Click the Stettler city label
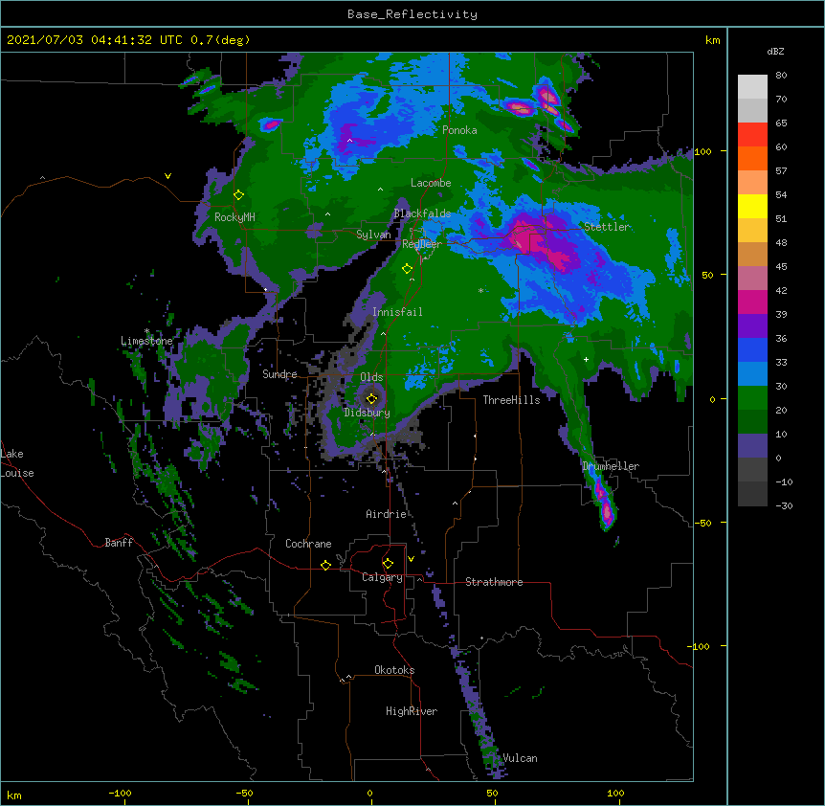Image resolution: width=825 pixels, height=806 pixels. click(607, 227)
